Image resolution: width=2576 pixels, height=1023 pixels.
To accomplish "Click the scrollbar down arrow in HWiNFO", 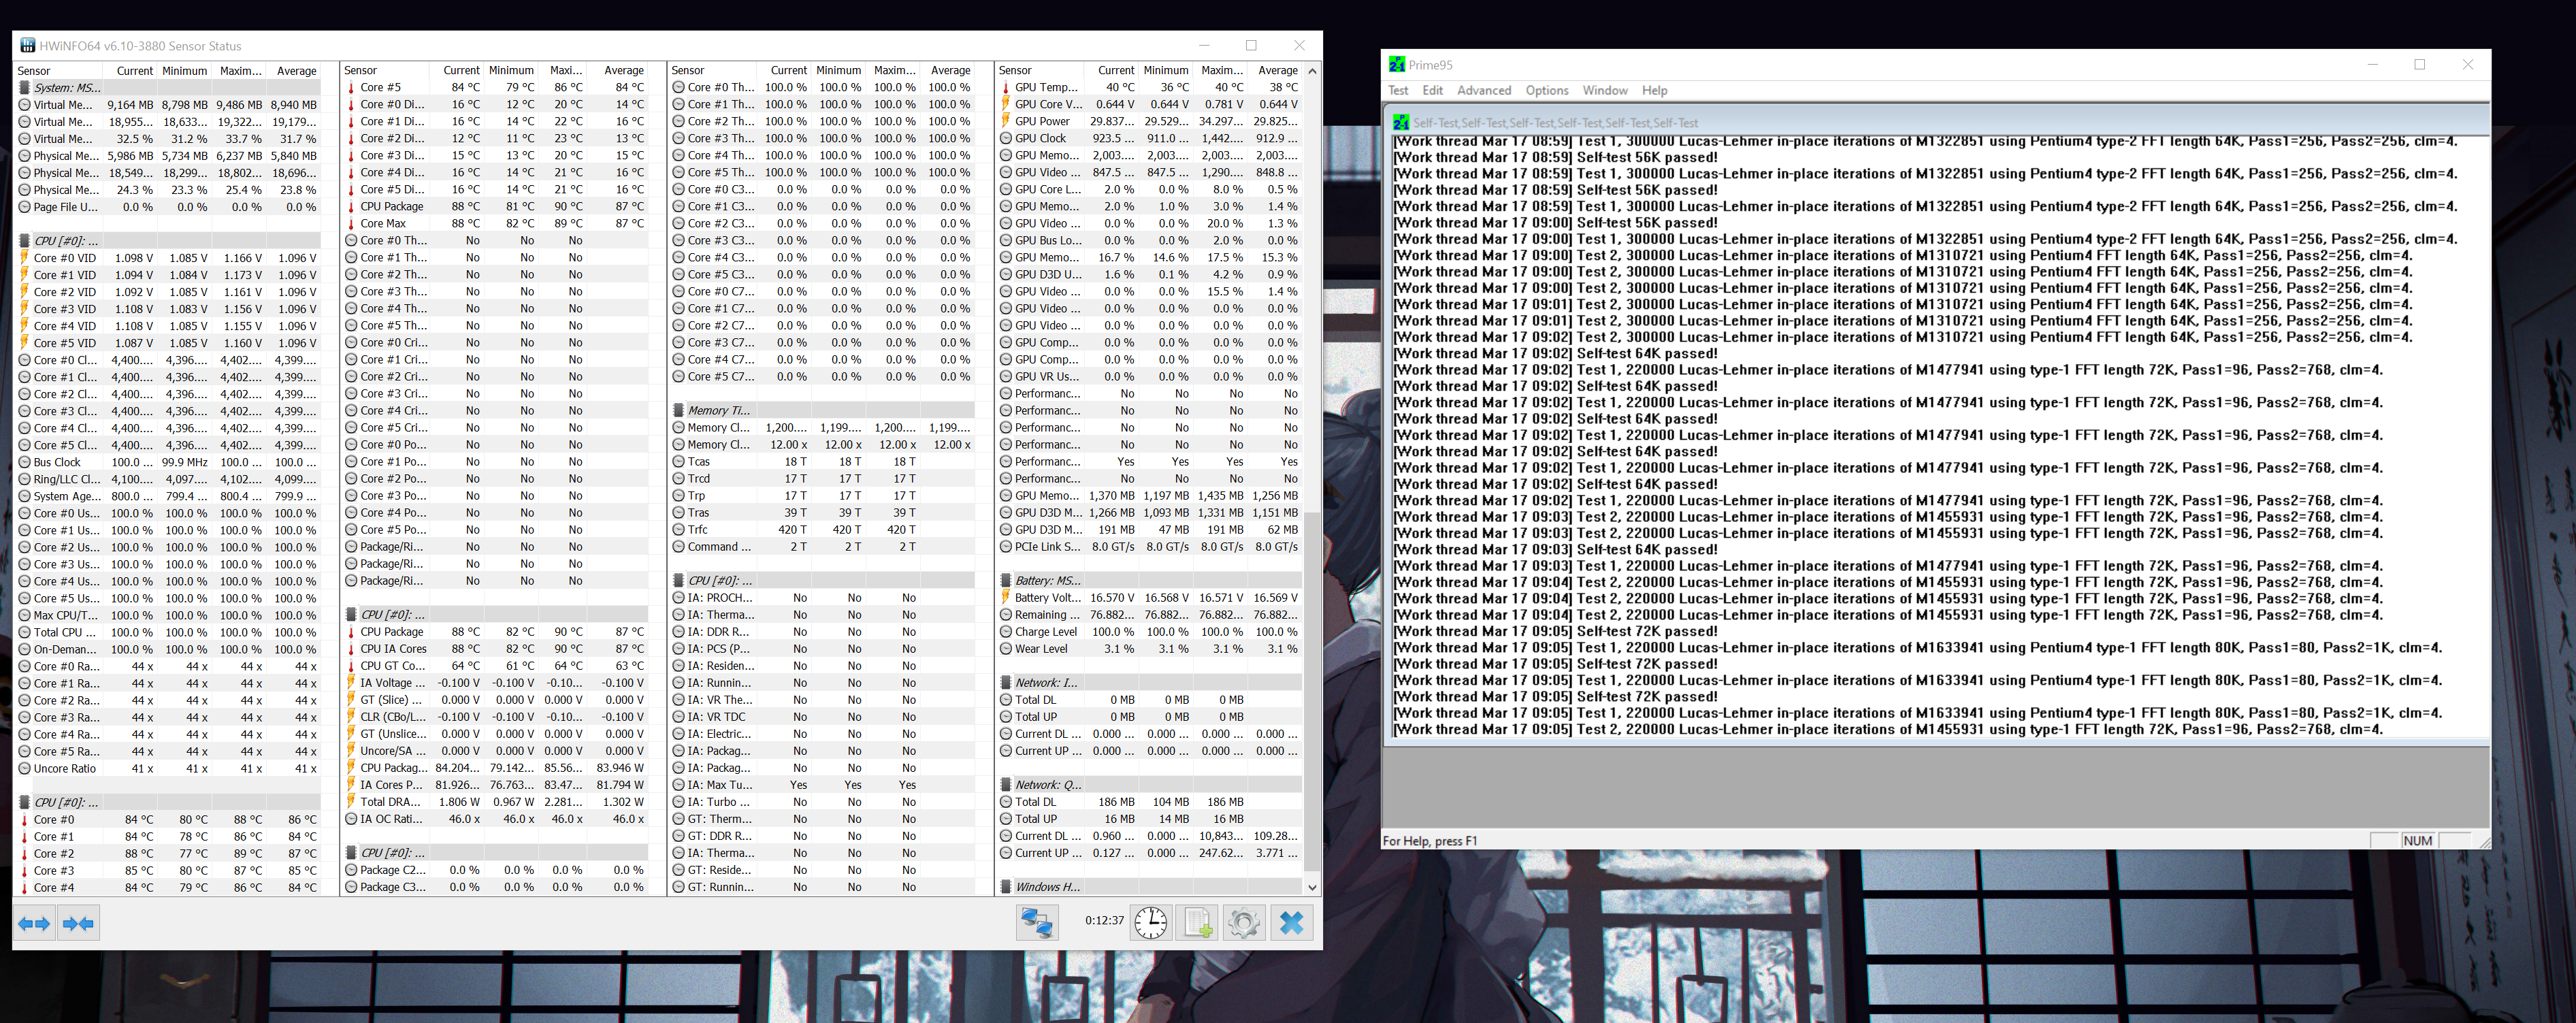I will coord(1312,887).
